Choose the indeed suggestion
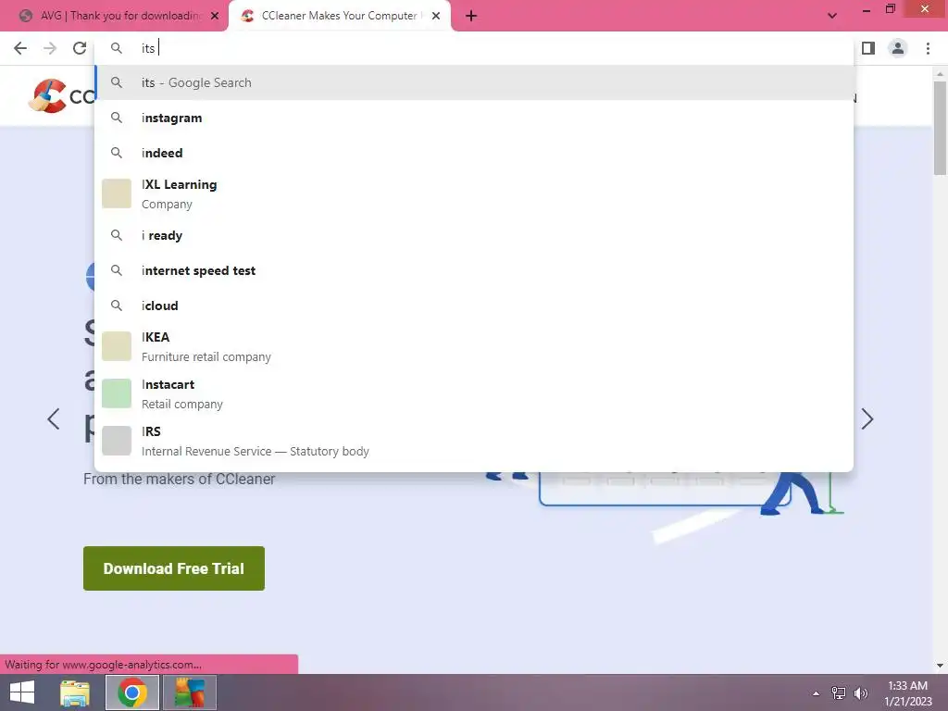Screen dimensions: 948x711 (x=474, y=153)
